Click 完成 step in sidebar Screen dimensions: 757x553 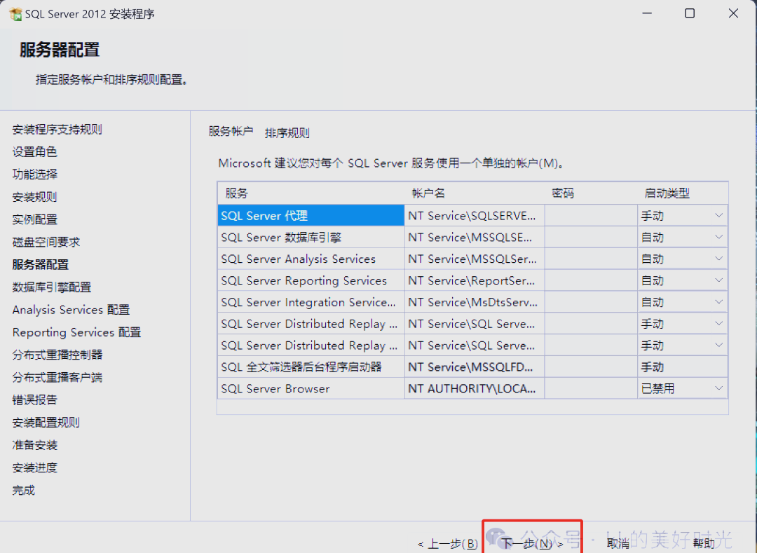pyautogui.click(x=24, y=490)
